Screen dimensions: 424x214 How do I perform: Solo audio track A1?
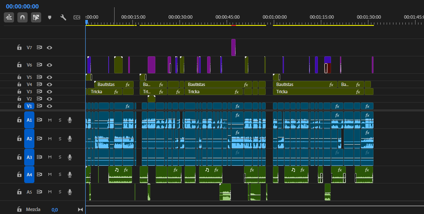tap(60, 120)
